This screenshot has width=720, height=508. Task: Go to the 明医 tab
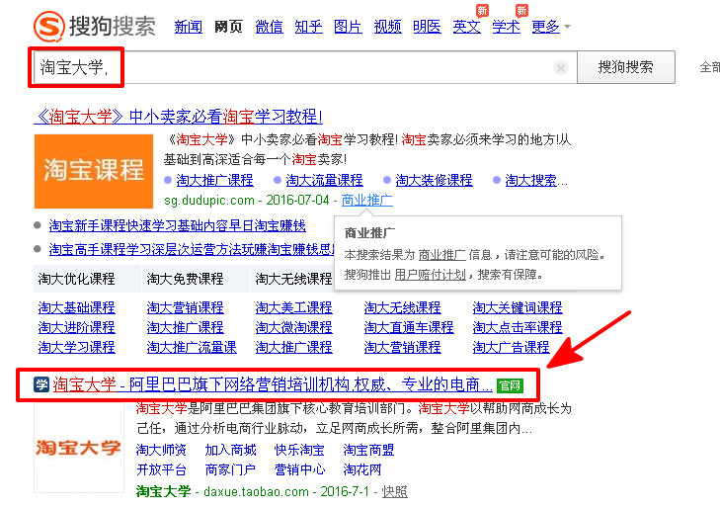pyautogui.click(x=427, y=27)
